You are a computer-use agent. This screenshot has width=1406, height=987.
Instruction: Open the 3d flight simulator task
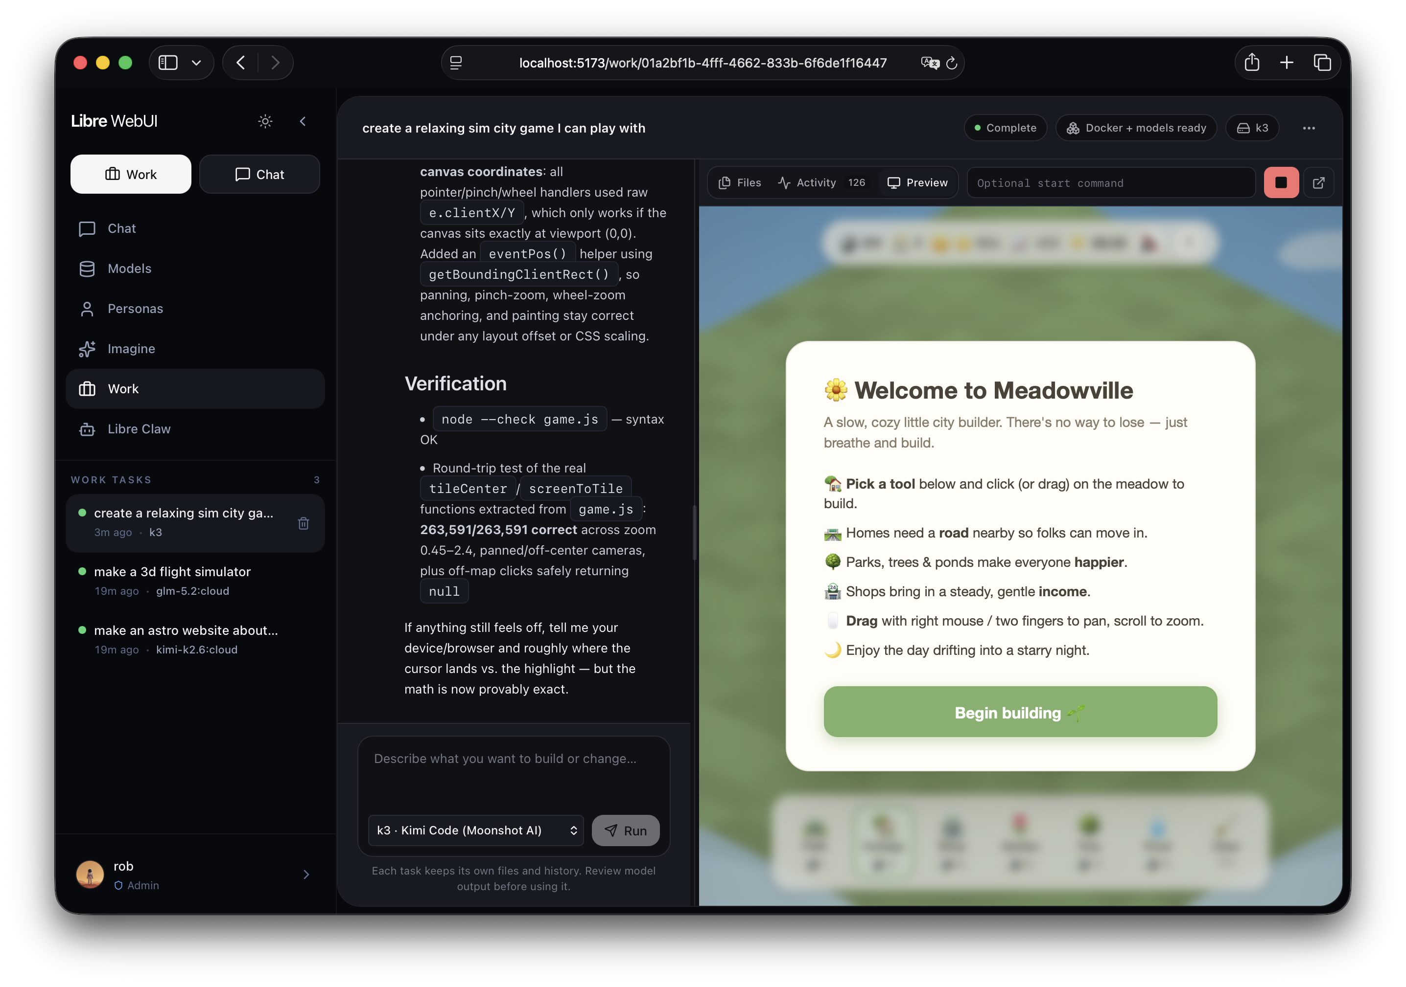195,581
